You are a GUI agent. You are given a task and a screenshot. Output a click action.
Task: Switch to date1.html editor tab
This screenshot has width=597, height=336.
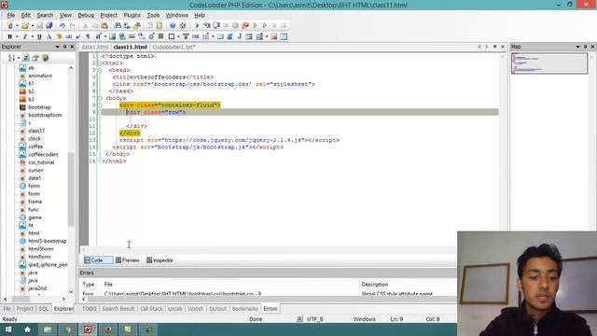click(95, 48)
